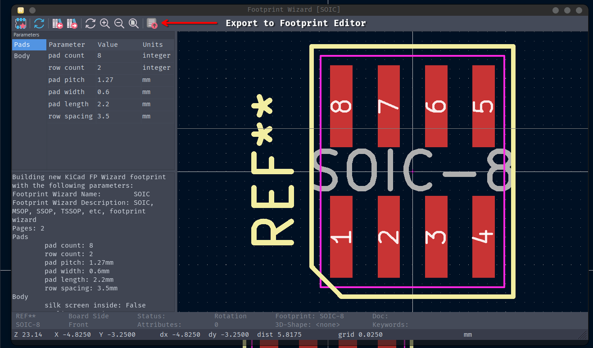Viewport: 593px width, 348px height.
Task: Click pad 3 on the canvas
Action: point(436,237)
